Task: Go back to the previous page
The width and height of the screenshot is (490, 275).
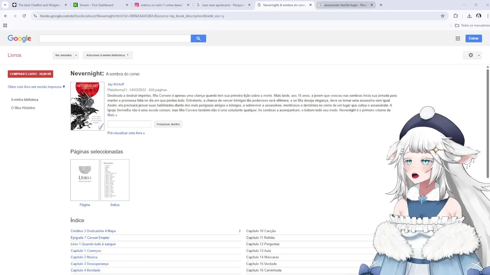Action: point(5,16)
